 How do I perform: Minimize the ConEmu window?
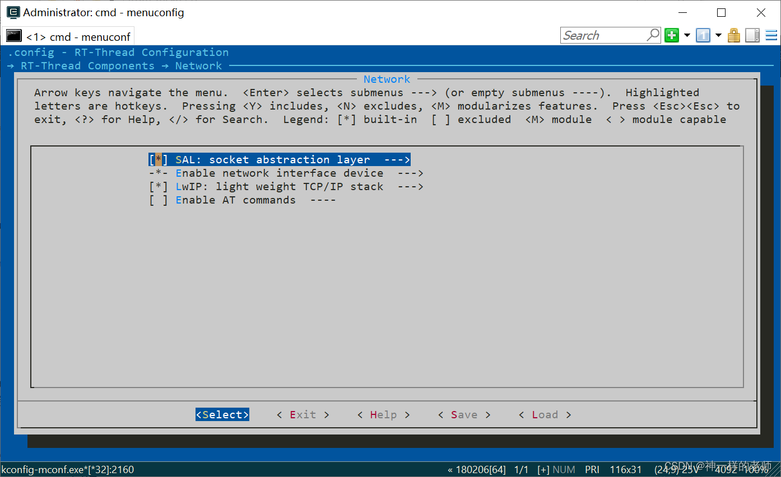[x=682, y=12]
